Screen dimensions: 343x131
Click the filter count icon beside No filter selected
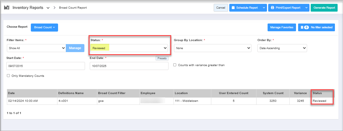[x=304, y=27]
